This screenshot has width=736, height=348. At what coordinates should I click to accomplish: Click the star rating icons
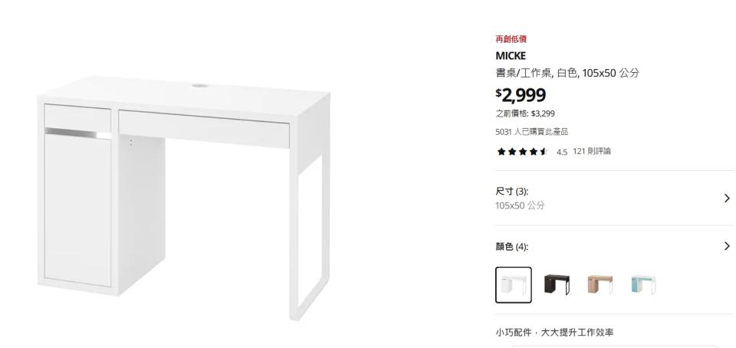tap(522, 152)
